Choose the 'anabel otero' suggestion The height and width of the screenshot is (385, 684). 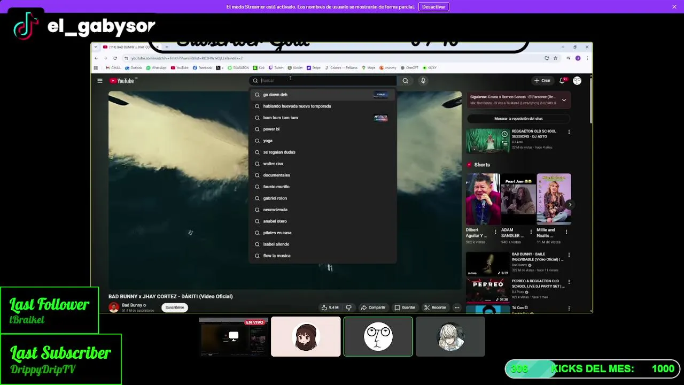(x=323, y=221)
